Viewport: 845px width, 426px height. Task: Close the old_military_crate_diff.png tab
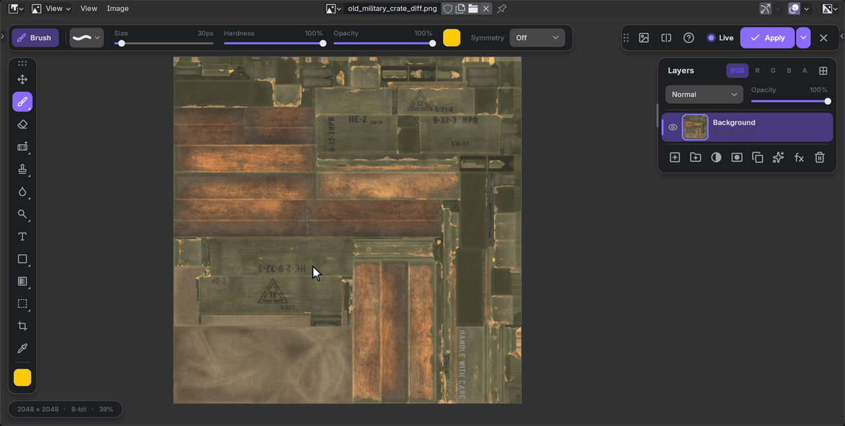[487, 9]
